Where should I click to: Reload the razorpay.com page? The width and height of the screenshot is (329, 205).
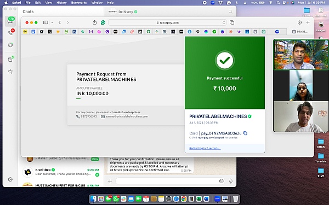click(x=224, y=22)
